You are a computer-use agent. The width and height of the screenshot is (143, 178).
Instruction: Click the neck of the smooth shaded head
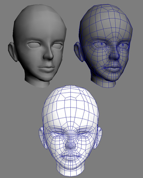(38, 82)
